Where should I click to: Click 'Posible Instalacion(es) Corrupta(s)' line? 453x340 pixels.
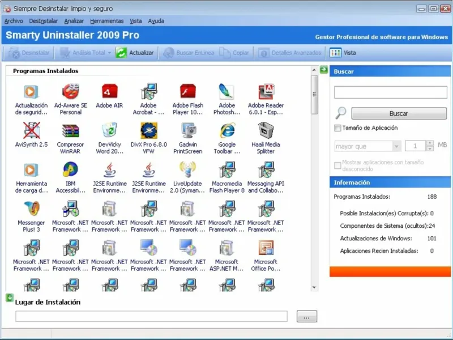click(387, 214)
